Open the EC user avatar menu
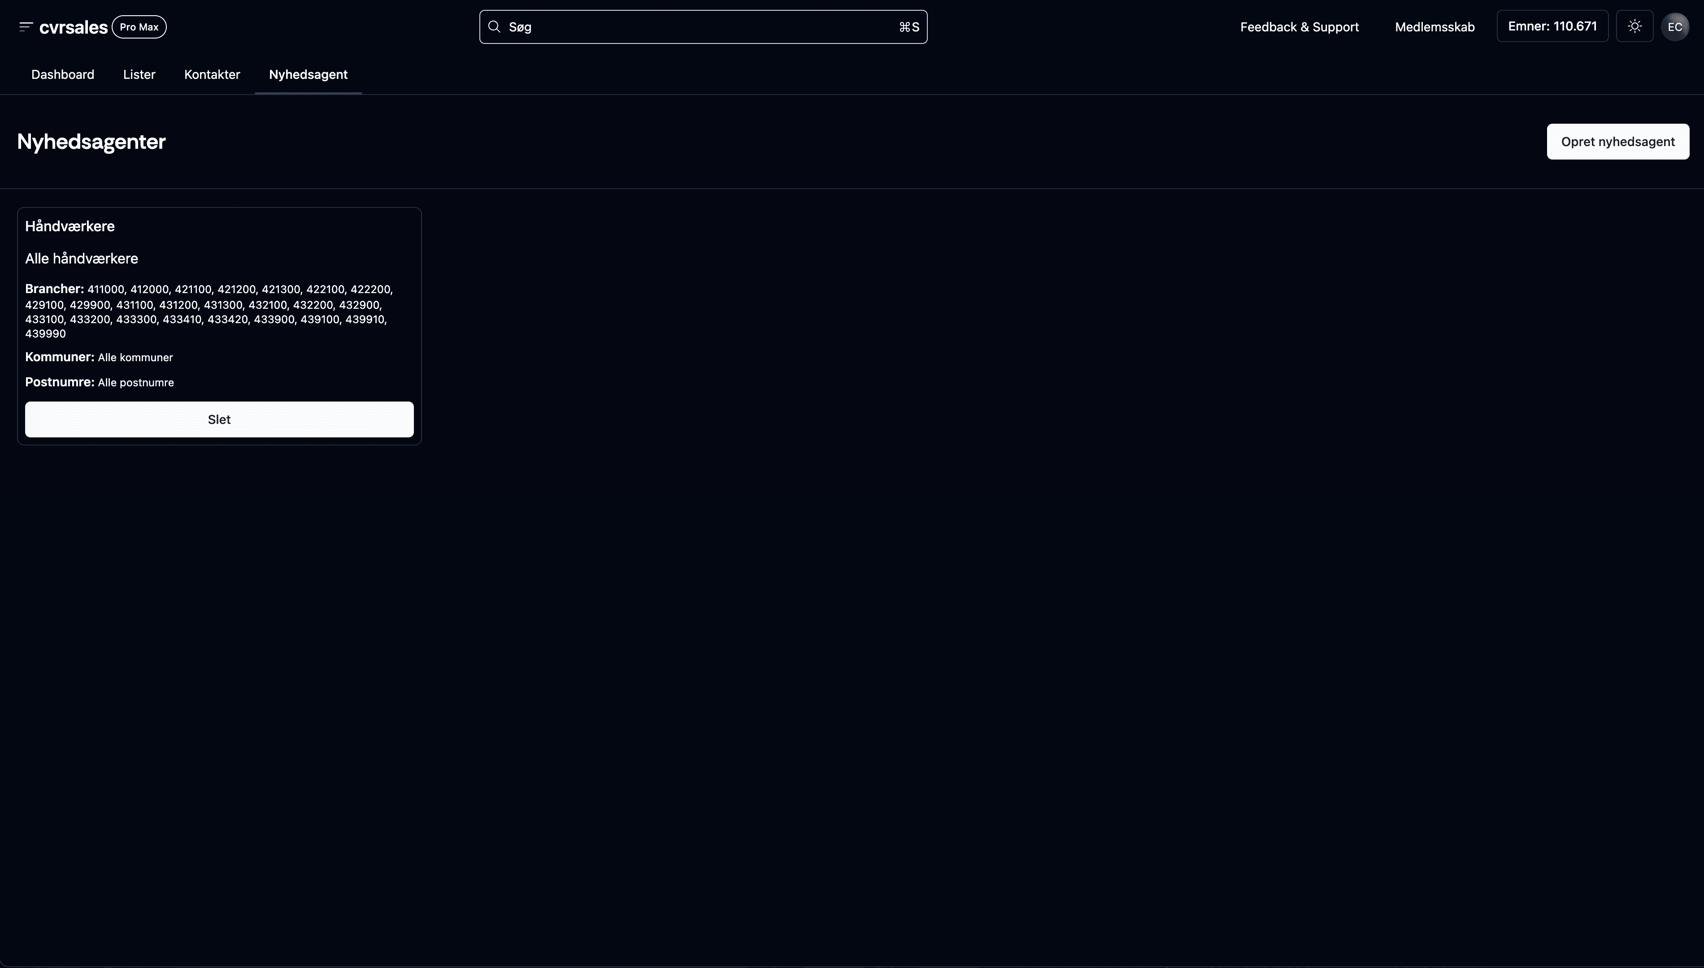This screenshot has height=968, width=1704. click(x=1674, y=27)
